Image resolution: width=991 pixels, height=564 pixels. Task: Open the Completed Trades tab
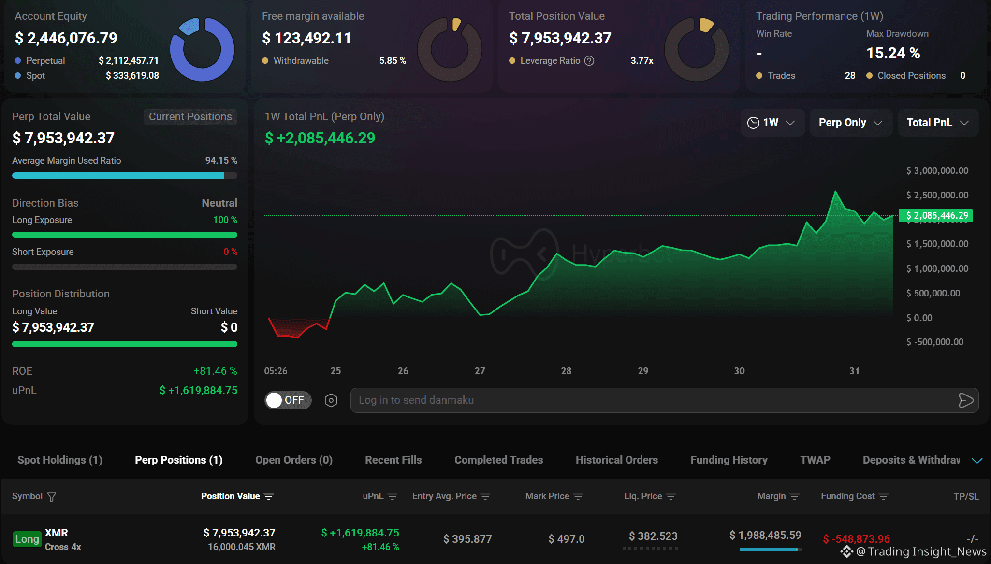pyautogui.click(x=499, y=460)
